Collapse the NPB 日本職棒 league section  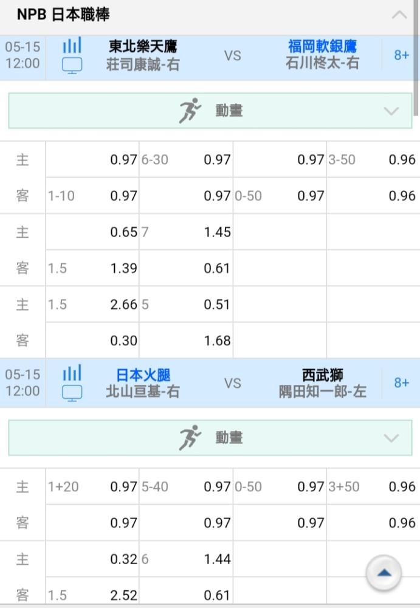click(x=399, y=15)
